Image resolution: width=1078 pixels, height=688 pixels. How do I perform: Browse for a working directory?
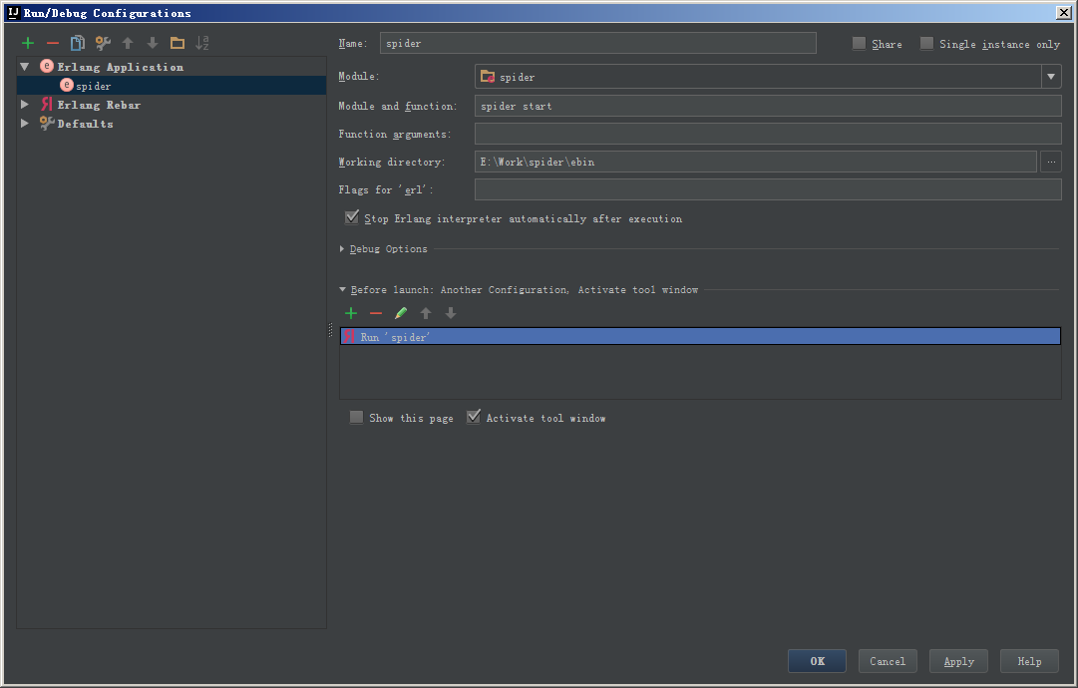tap(1050, 161)
